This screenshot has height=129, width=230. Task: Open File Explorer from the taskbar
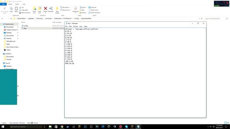point(50,126)
